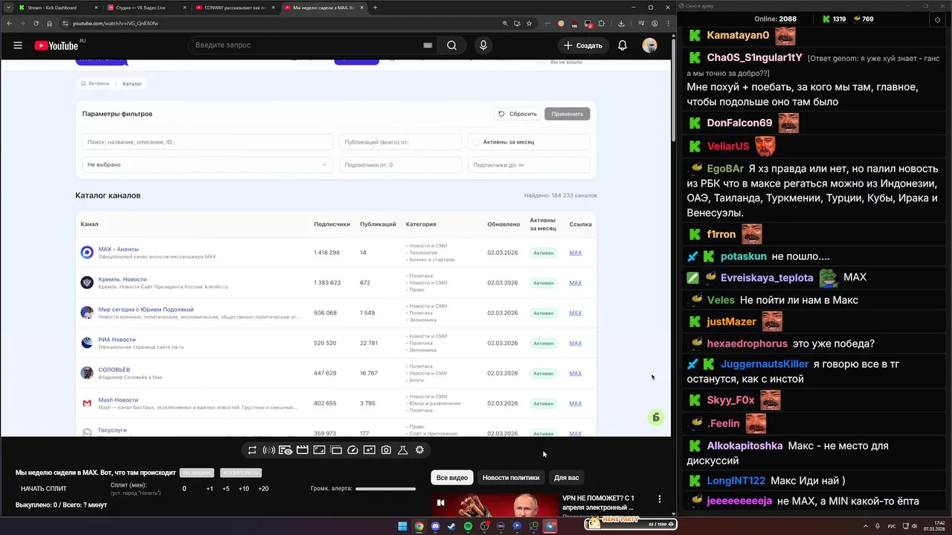Add +20 minutes to the split
952x535 pixels.
pos(263,489)
